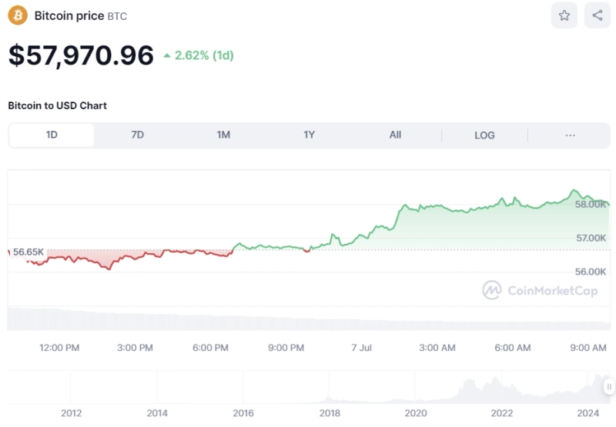This screenshot has height=427, width=616.
Task: Click the 2018 mark on overview timeline
Action: [330, 413]
